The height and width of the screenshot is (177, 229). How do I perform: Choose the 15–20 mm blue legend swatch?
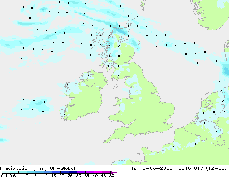pyautogui.click(x=56, y=172)
